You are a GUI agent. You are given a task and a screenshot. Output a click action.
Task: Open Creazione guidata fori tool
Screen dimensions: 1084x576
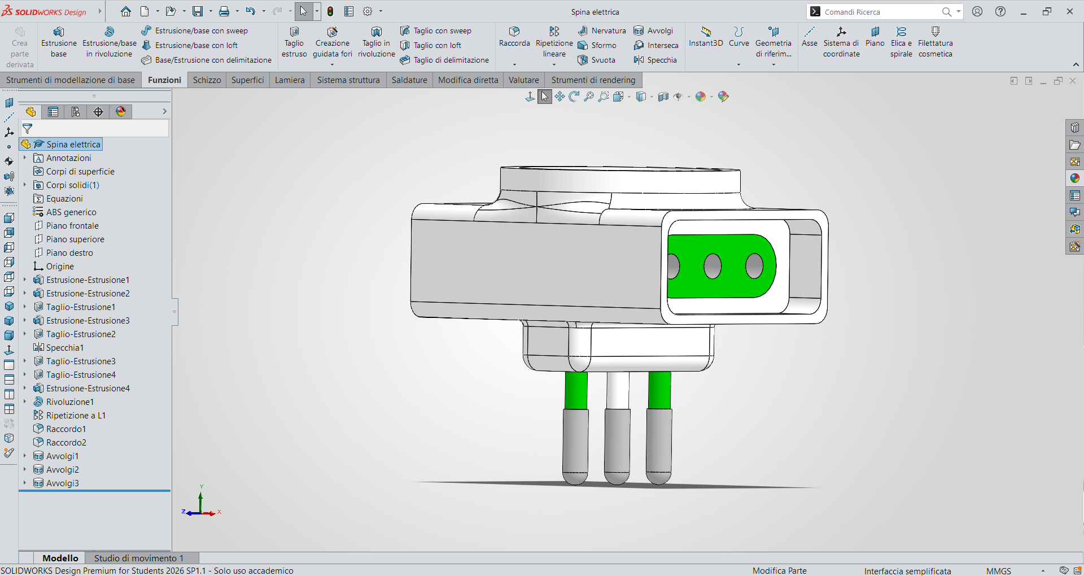point(333,42)
